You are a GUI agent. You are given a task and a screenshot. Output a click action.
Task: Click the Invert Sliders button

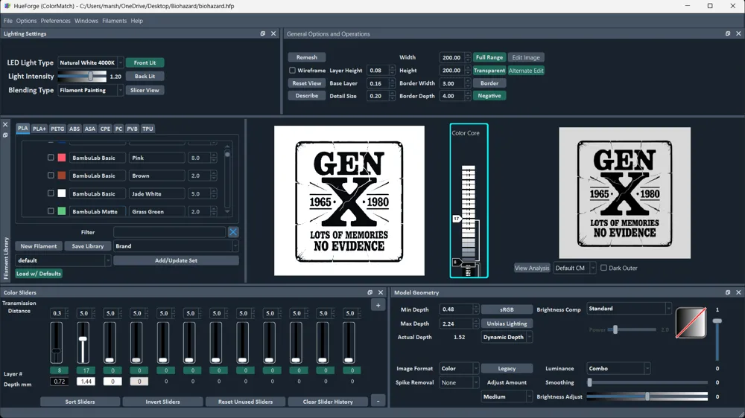(162, 402)
